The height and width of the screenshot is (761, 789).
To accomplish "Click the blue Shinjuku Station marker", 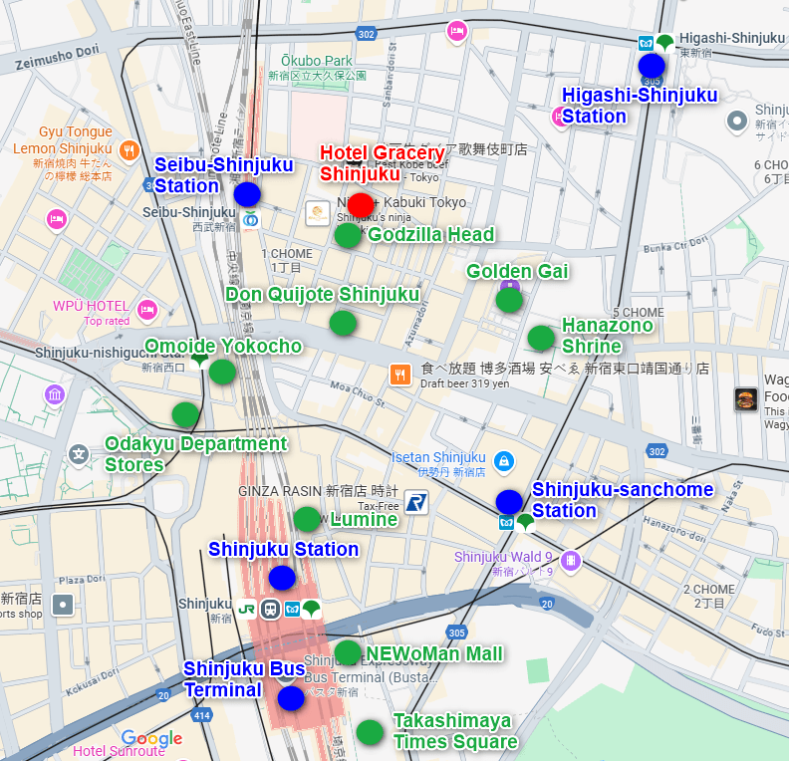I will click(282, 578).
